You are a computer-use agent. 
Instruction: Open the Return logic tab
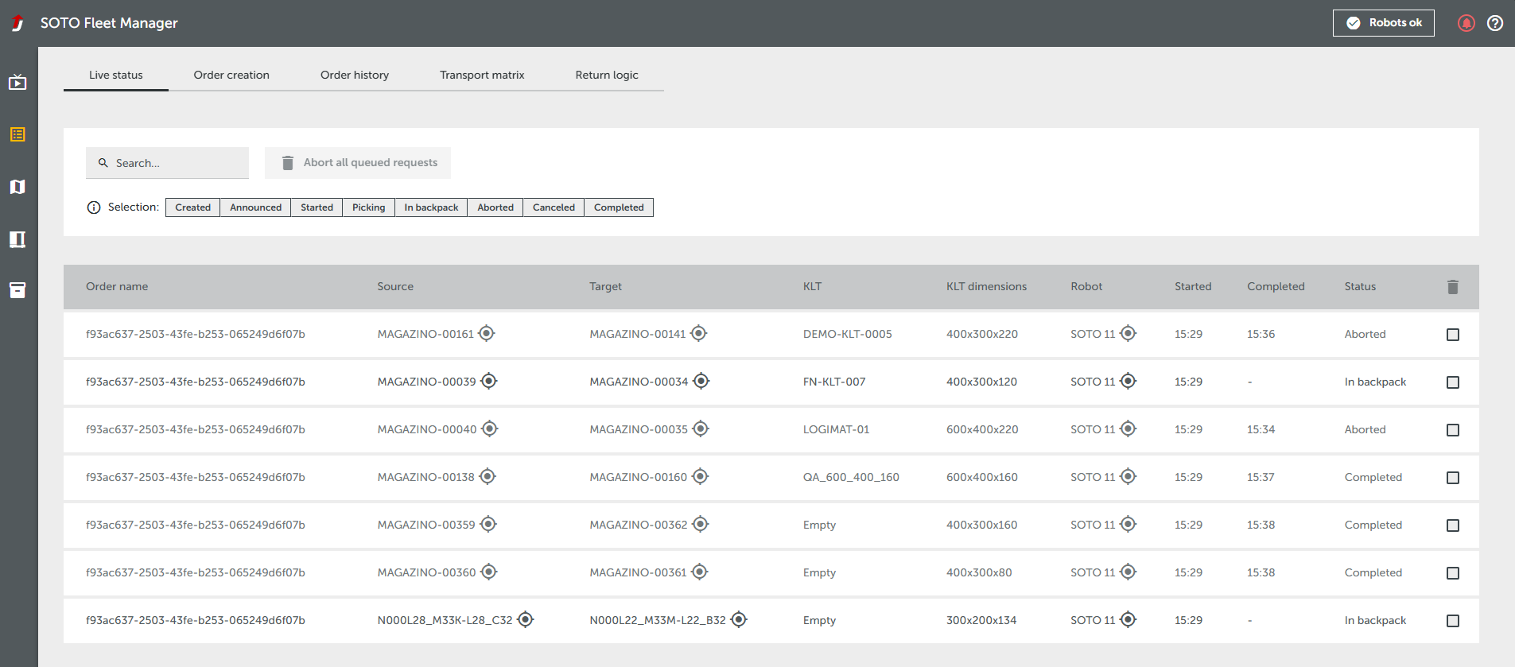point(607,75)
